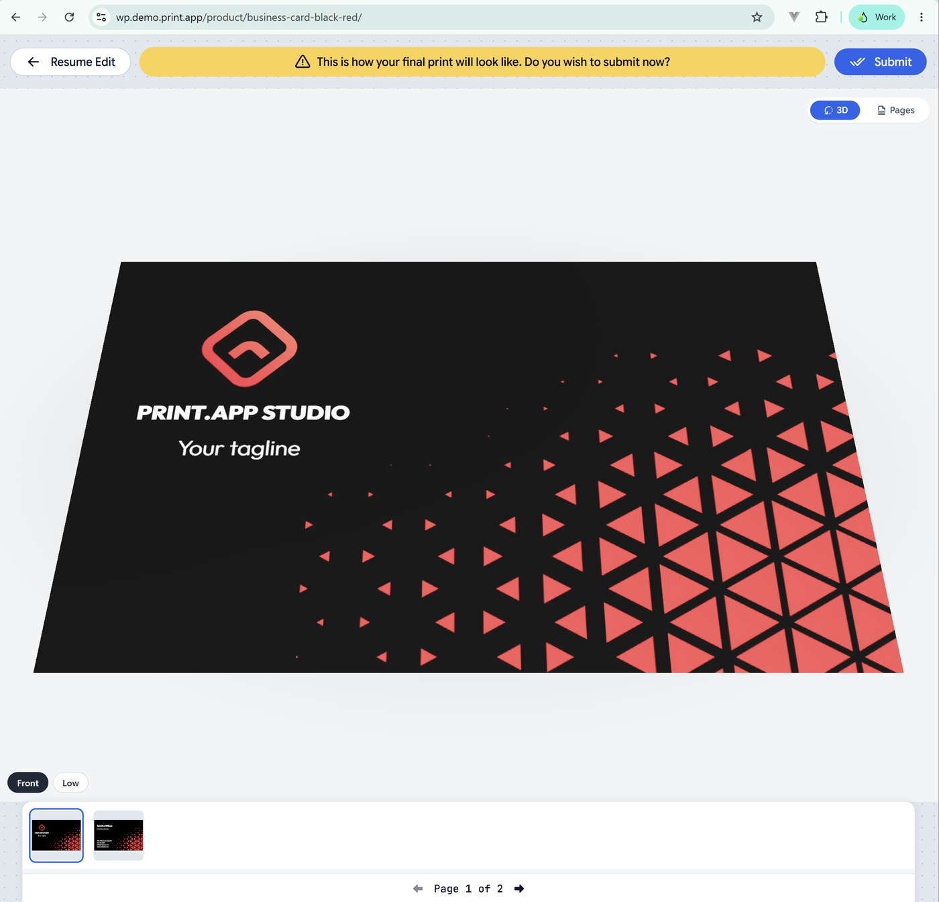Submit the design for print
This screenshot has width=939, height=902.
(880, 62)
